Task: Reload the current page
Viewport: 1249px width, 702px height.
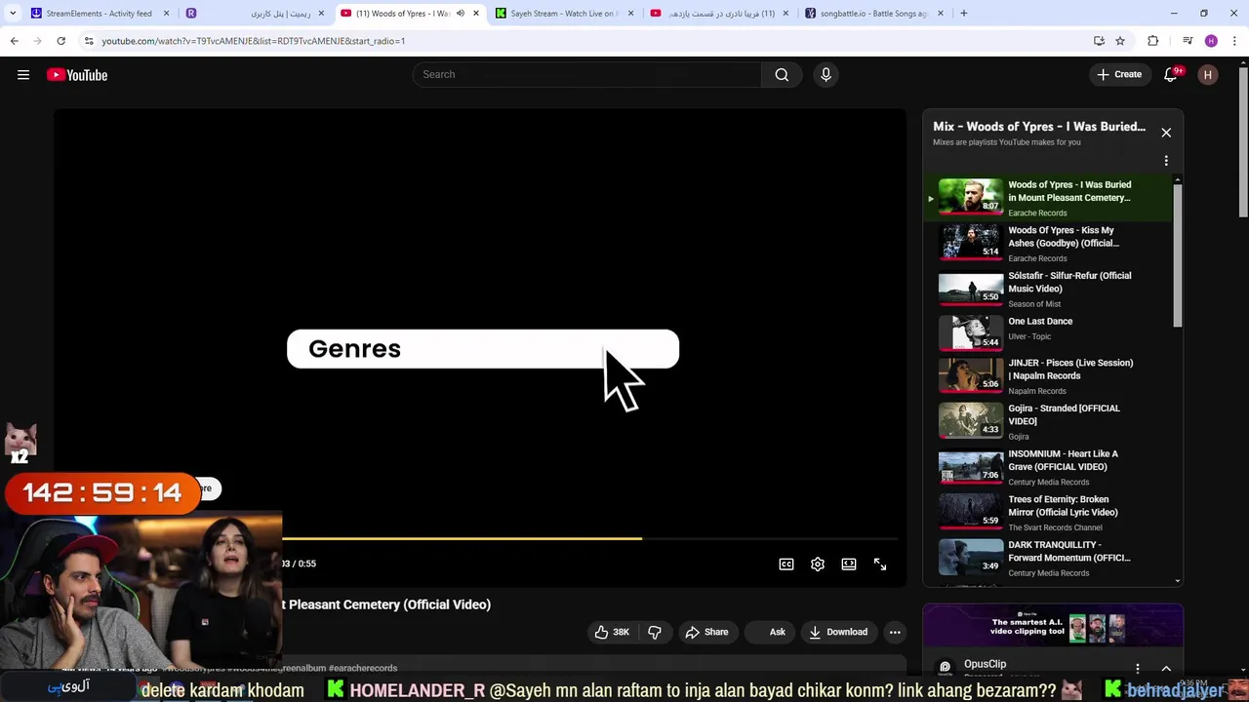Action: [x=60, y=41]
